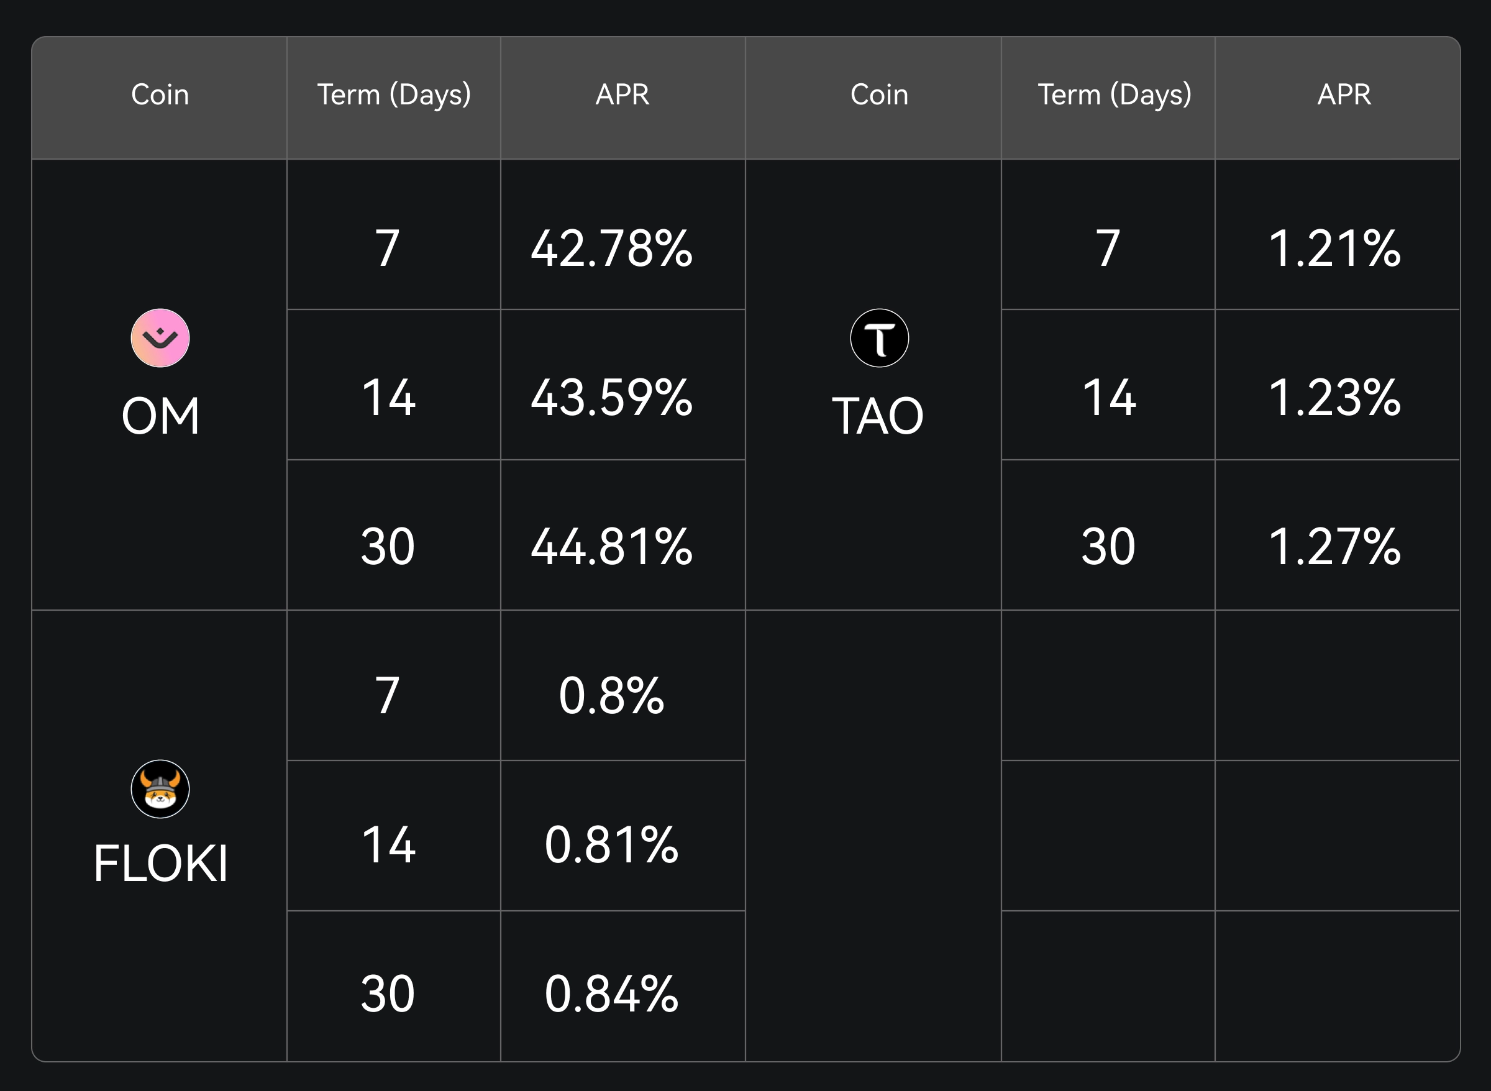
Task: Select the FLOKI coin name label
Action: [160, 864]
